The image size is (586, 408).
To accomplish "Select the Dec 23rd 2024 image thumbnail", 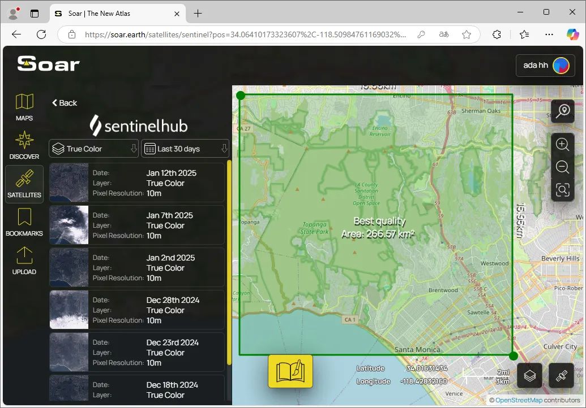I will [x=69, y=352].
